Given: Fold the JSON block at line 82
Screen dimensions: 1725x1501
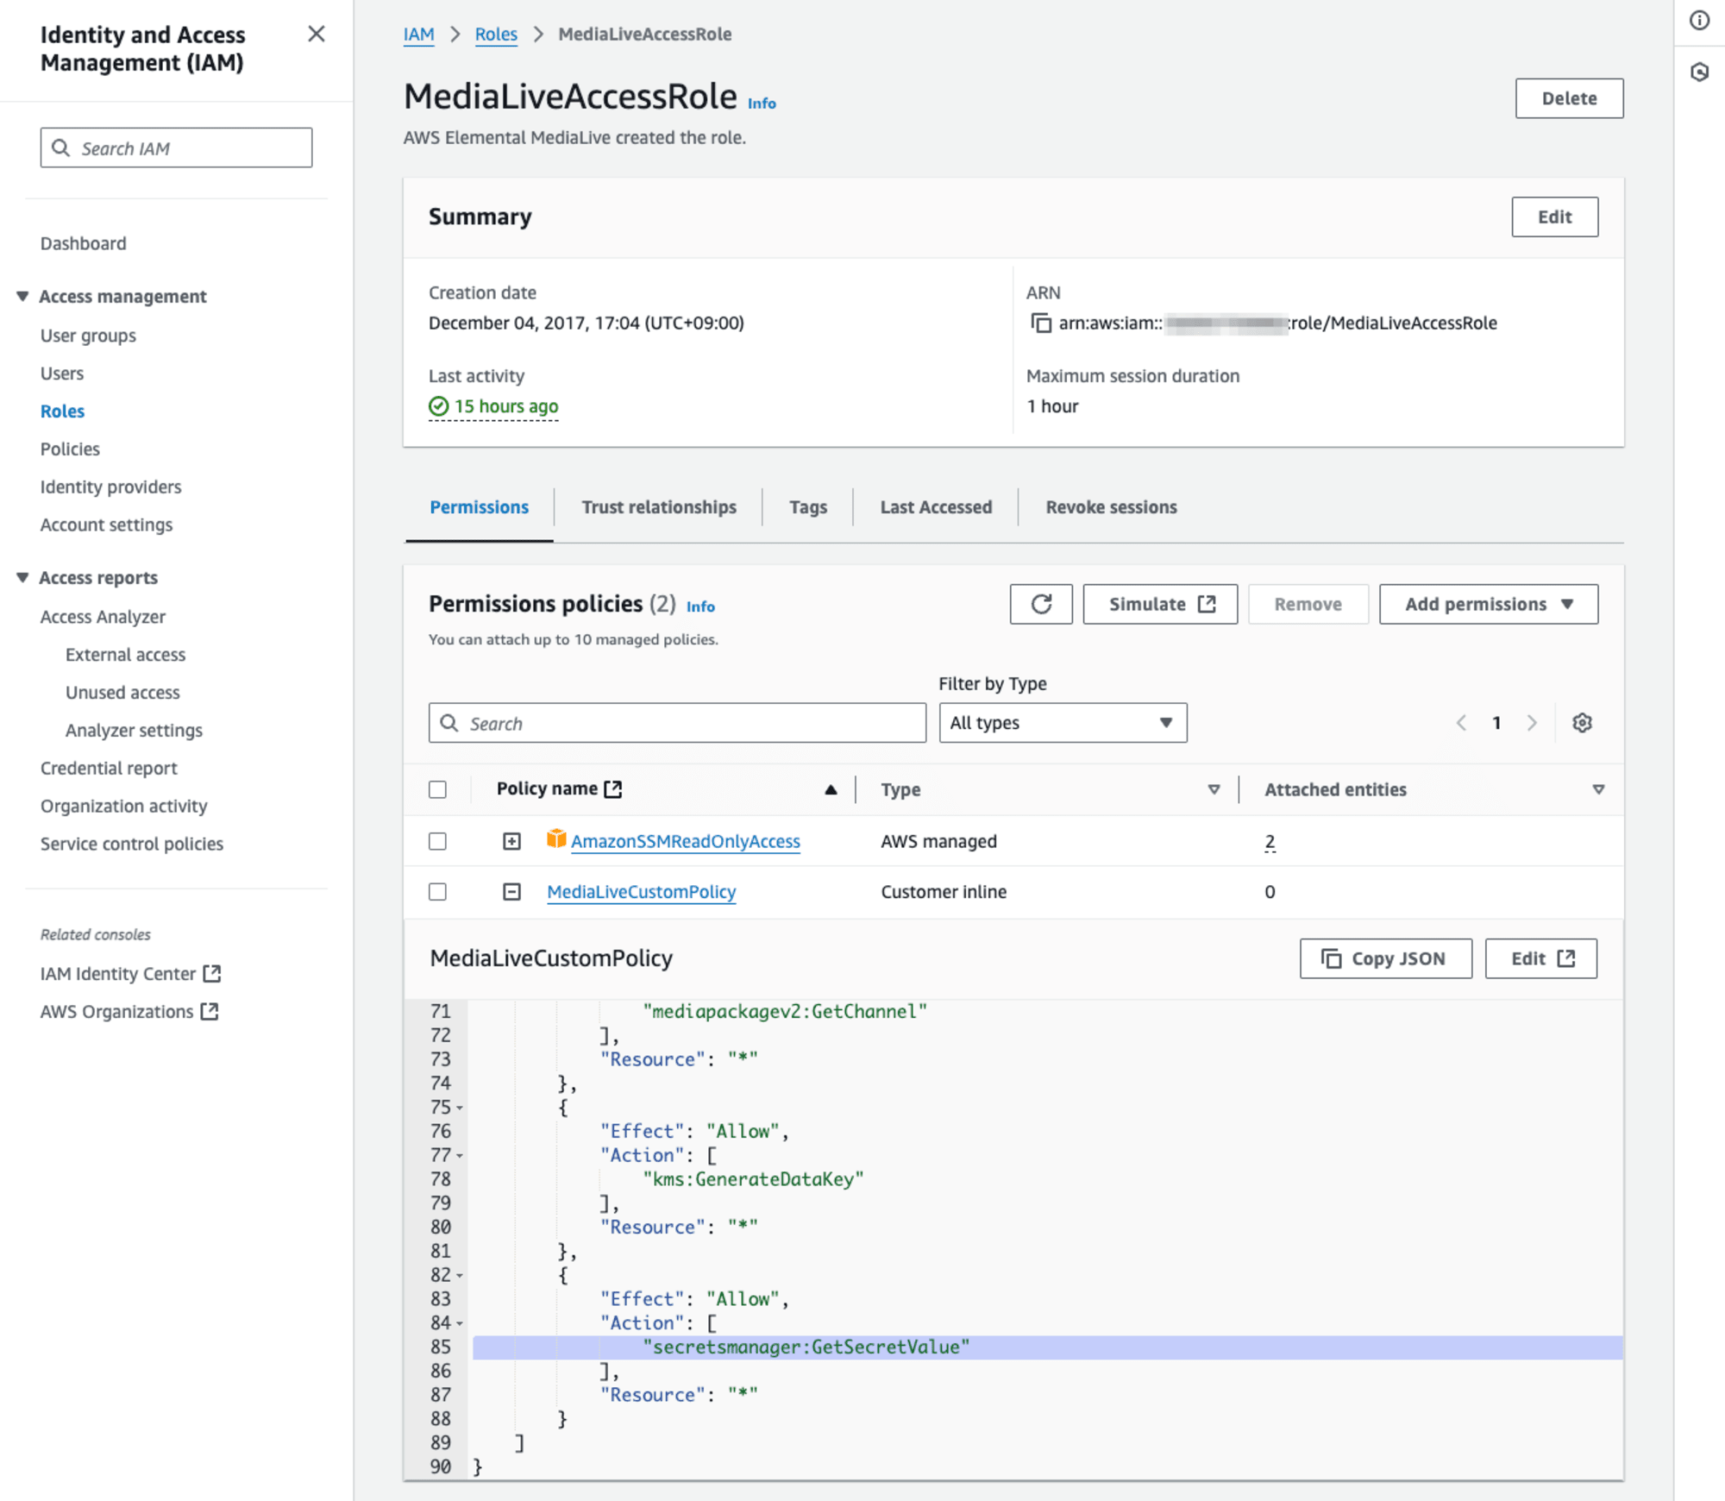Looking at the screenshot, I should tap(460, 1276).
